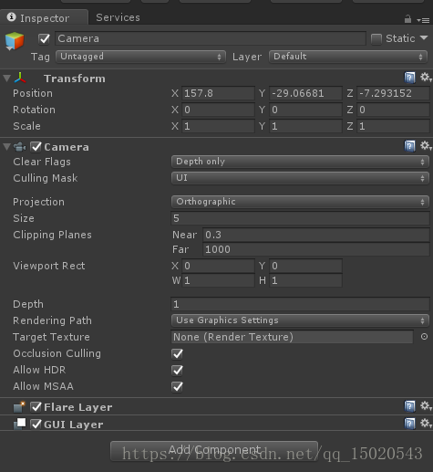Click Viewport Rect X field

coord(218,266)
